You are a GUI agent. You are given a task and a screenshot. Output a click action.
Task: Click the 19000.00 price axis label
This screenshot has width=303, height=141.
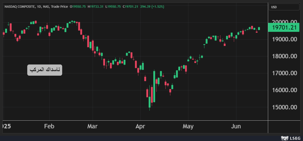coord(285,39)
